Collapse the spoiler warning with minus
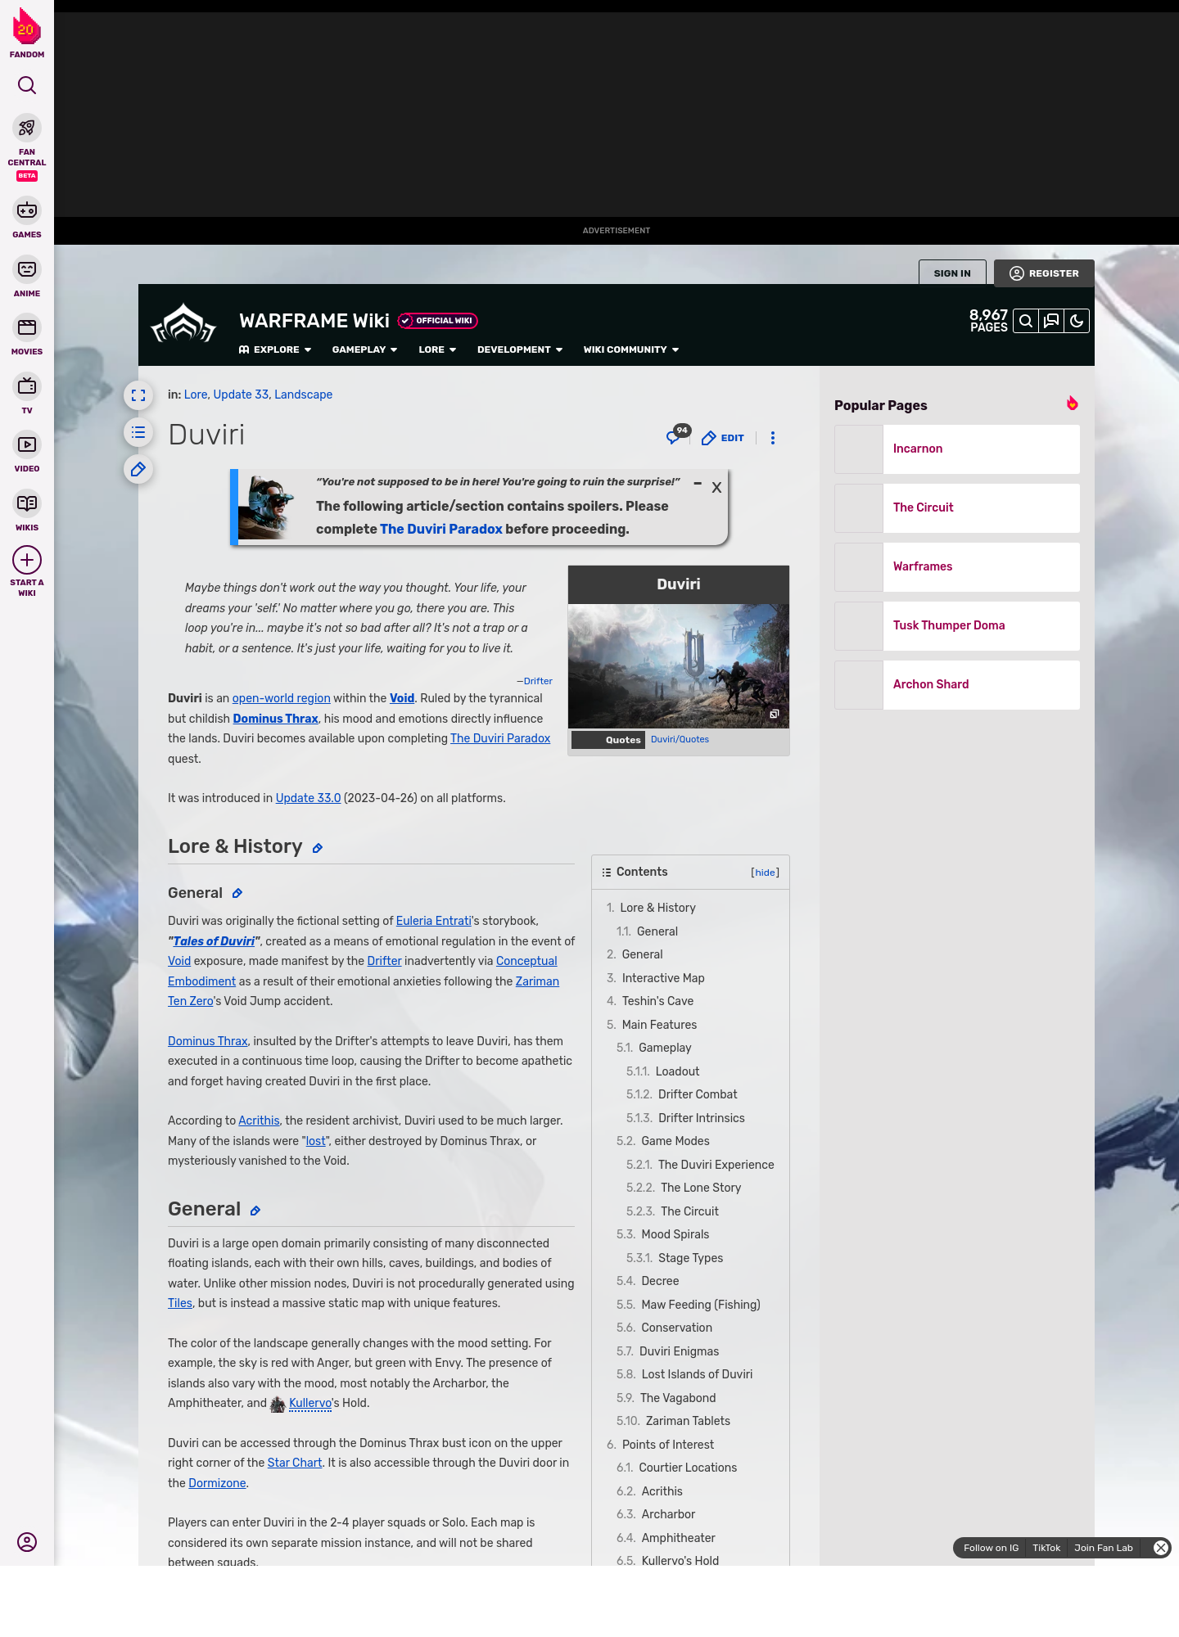 tap(698, 484)
